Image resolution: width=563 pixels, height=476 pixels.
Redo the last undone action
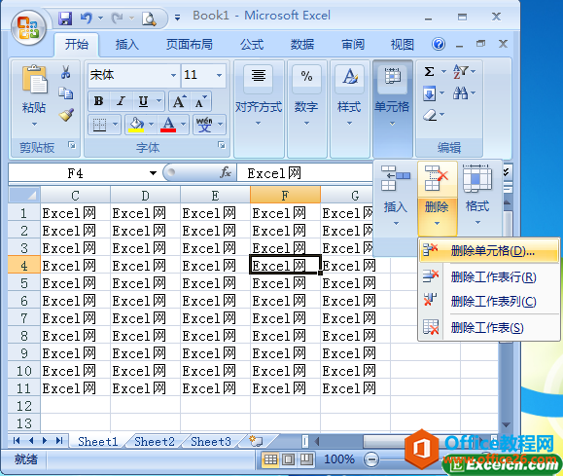(118, 18)
